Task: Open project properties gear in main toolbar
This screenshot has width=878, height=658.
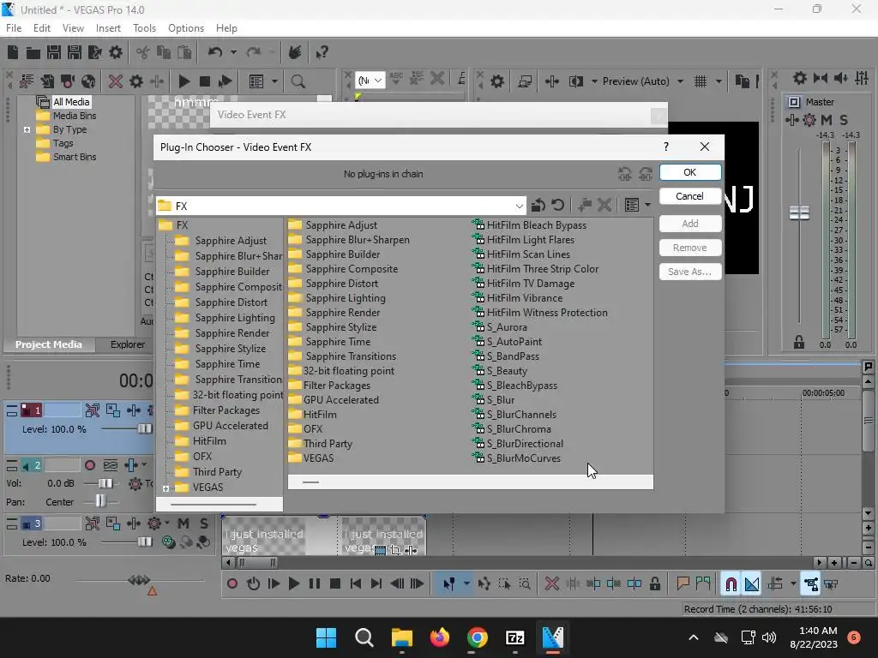Action: pos(116,52)
